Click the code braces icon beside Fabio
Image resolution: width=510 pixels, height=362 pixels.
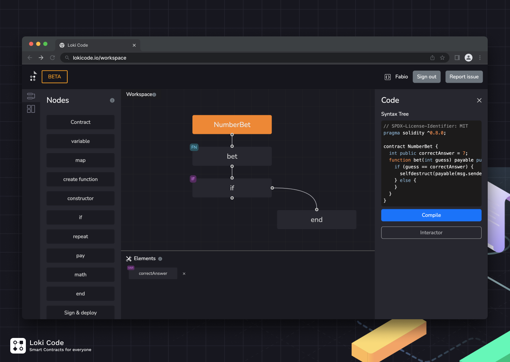pos(388,77)
